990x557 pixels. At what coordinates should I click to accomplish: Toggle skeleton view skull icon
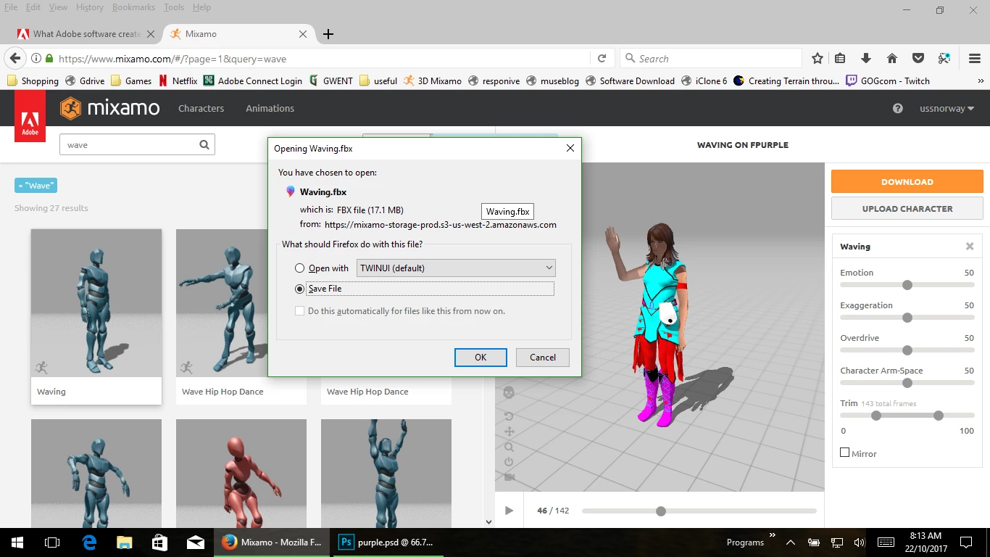(x=509, y=392)
